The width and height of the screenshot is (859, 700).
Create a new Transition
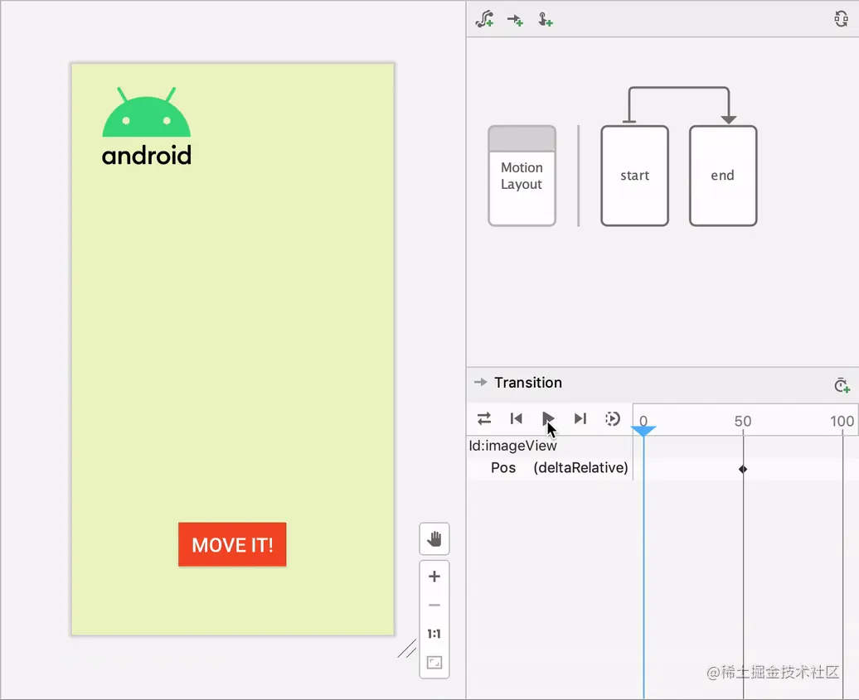[514, 18]
